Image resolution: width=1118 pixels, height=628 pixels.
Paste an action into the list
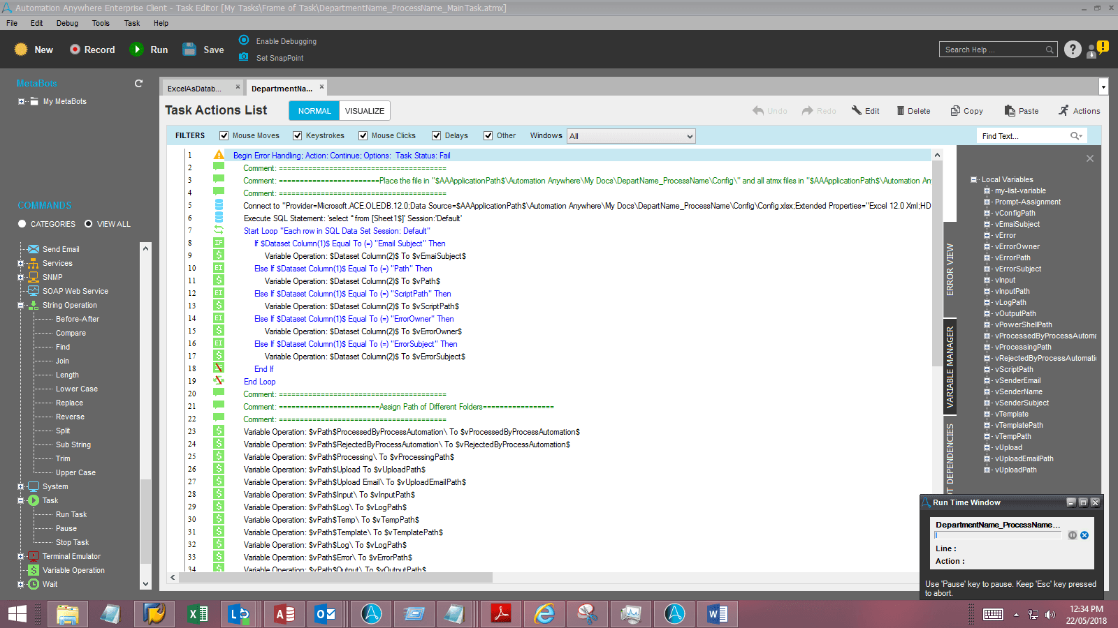click(1022, 111)
